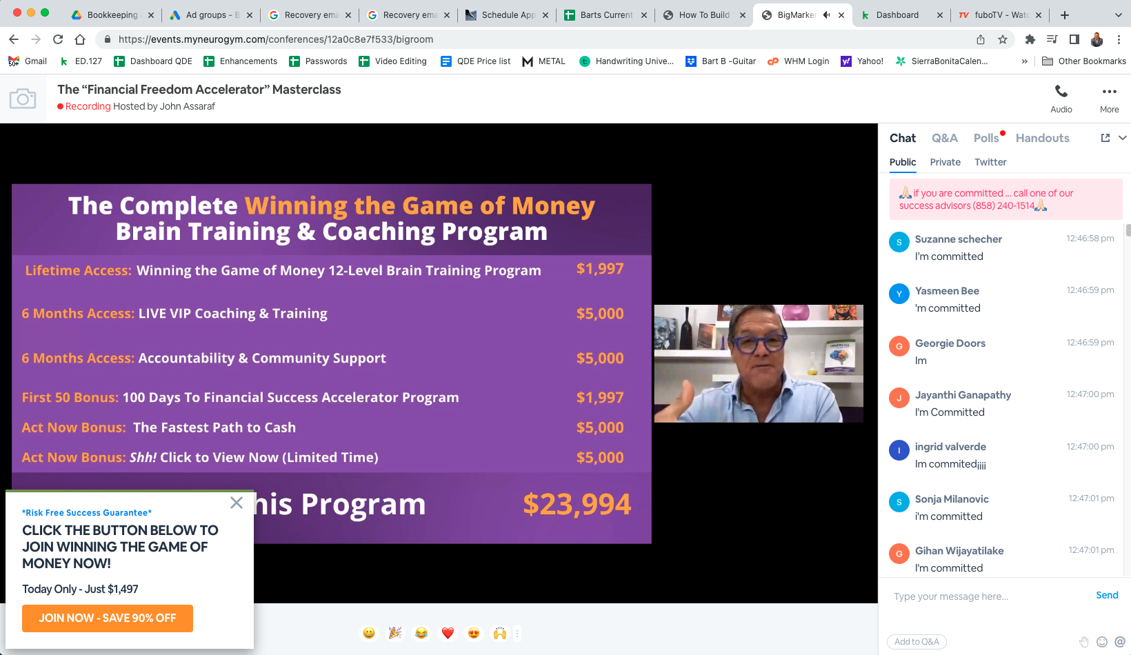Open the More options menu
The image size is (1131, 655).
pyautogui.click(x=1109, y=99)
